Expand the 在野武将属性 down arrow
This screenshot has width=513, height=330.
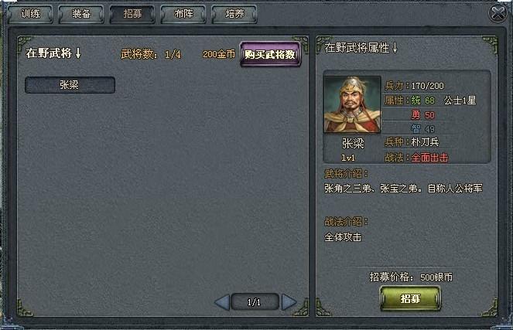coord(395,48)
